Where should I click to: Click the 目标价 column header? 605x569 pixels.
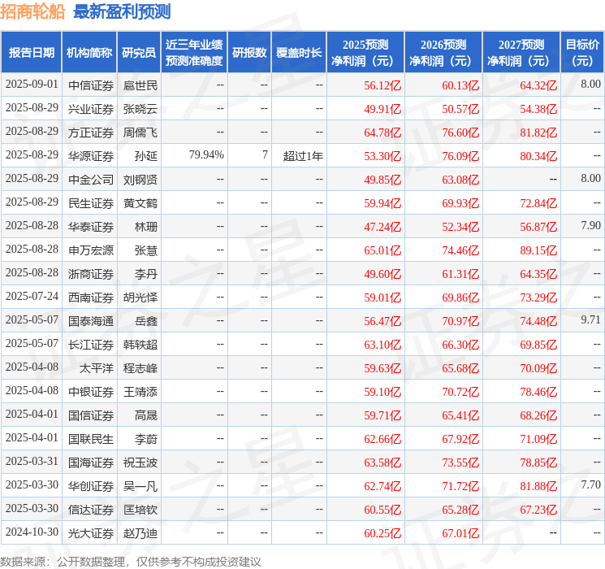click(582, 53)
